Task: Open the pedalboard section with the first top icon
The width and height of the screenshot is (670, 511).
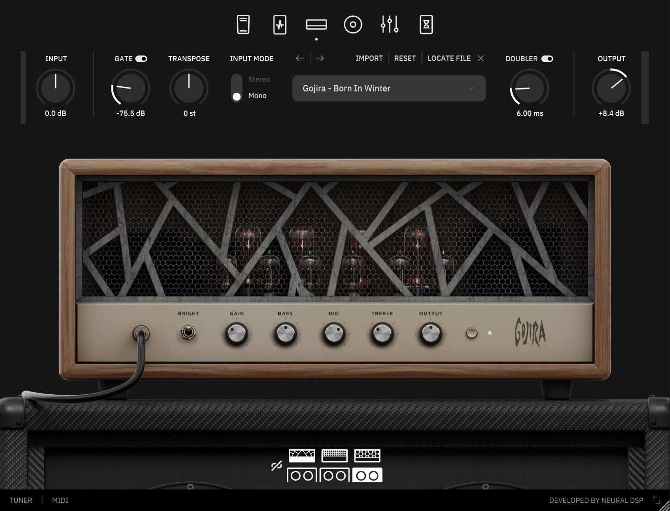Action: [x=243, y=24]
